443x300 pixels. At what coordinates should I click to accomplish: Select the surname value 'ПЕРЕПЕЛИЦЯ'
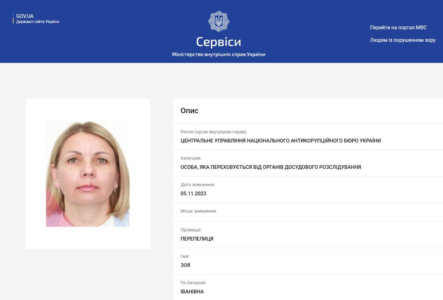tap(197, 239)
